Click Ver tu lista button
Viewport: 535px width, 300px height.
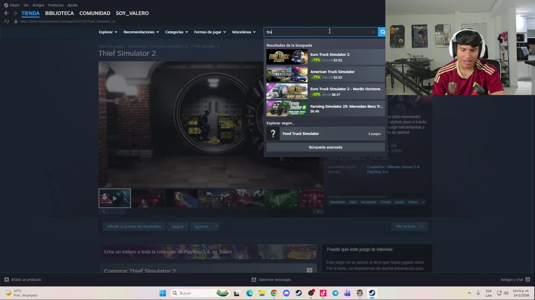(409, 226)
